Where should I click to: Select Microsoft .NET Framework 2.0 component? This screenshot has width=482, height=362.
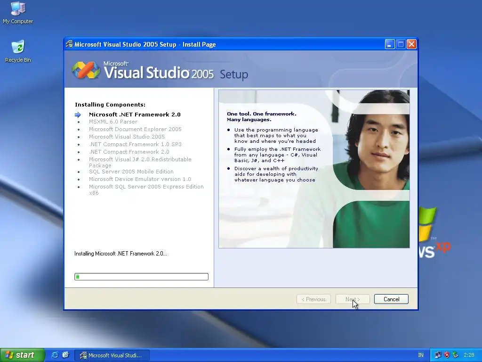tap(135, 115)
